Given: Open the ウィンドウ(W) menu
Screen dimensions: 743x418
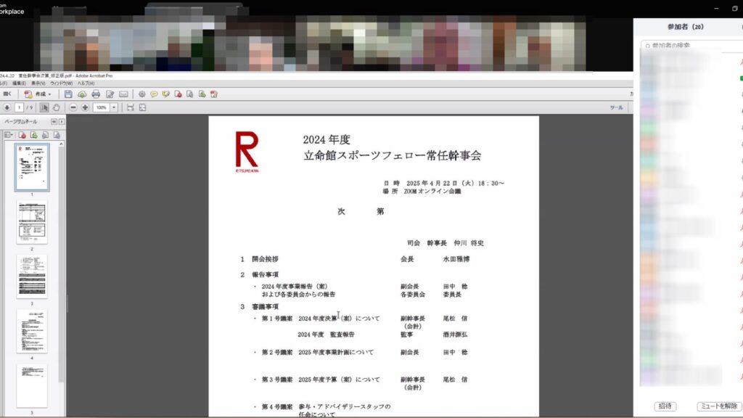Looking at the screenshot, I should pyautogui.click(x=61, y=83).
